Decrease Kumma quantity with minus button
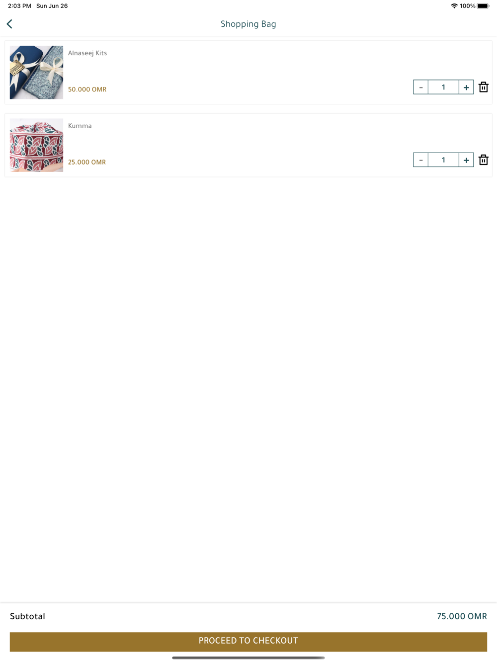 click(x=420, y=160)
